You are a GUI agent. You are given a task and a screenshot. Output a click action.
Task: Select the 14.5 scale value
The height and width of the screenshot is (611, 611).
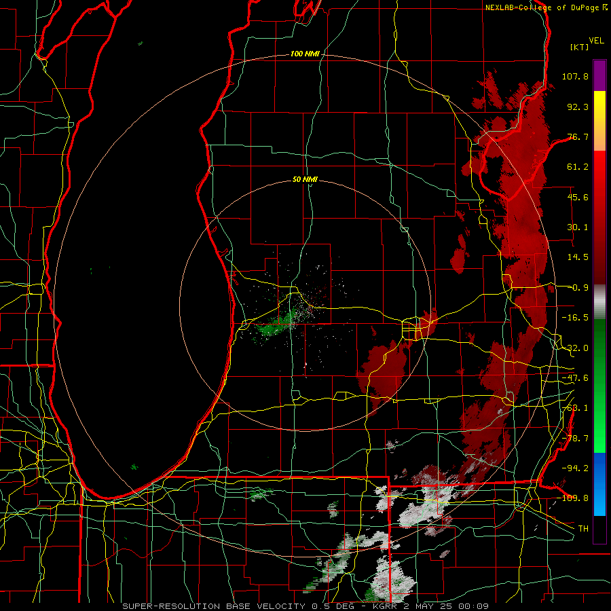coord(578,257)
